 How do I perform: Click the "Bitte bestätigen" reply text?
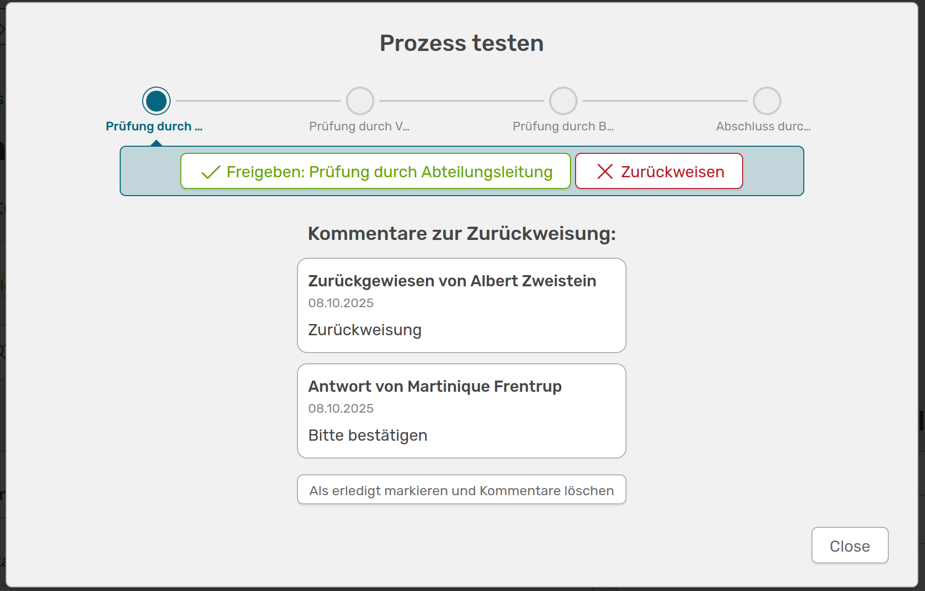coord(368,436)
